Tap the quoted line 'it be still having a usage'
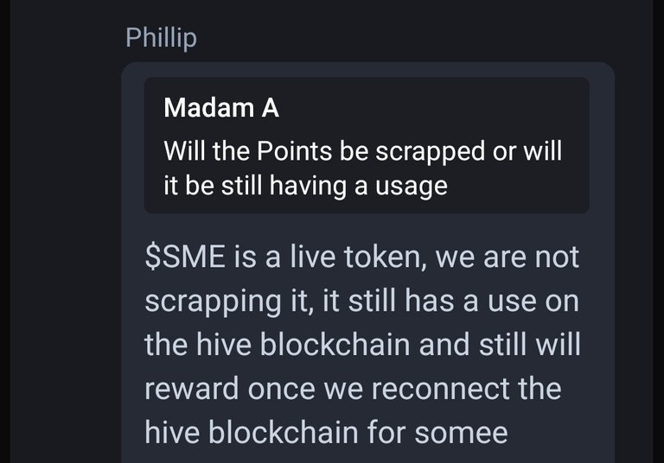The image size is (664, 463). pyautogui.click(x=305, y=186)
